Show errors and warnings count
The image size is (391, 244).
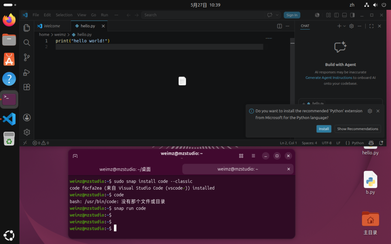click(41, 143)
